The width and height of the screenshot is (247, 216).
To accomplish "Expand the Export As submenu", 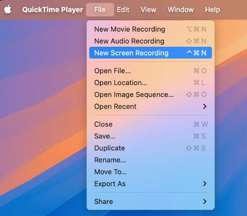I will pyautogui.click(x=151, y=184).
